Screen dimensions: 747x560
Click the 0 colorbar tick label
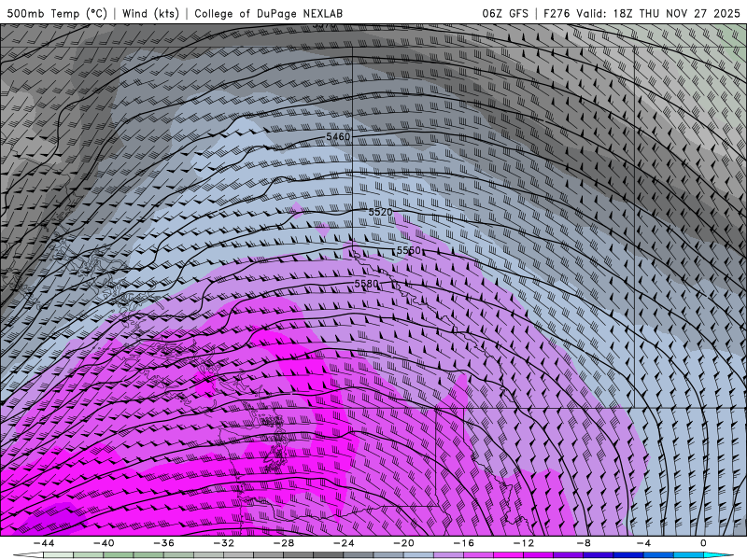[x=704, y=543]
